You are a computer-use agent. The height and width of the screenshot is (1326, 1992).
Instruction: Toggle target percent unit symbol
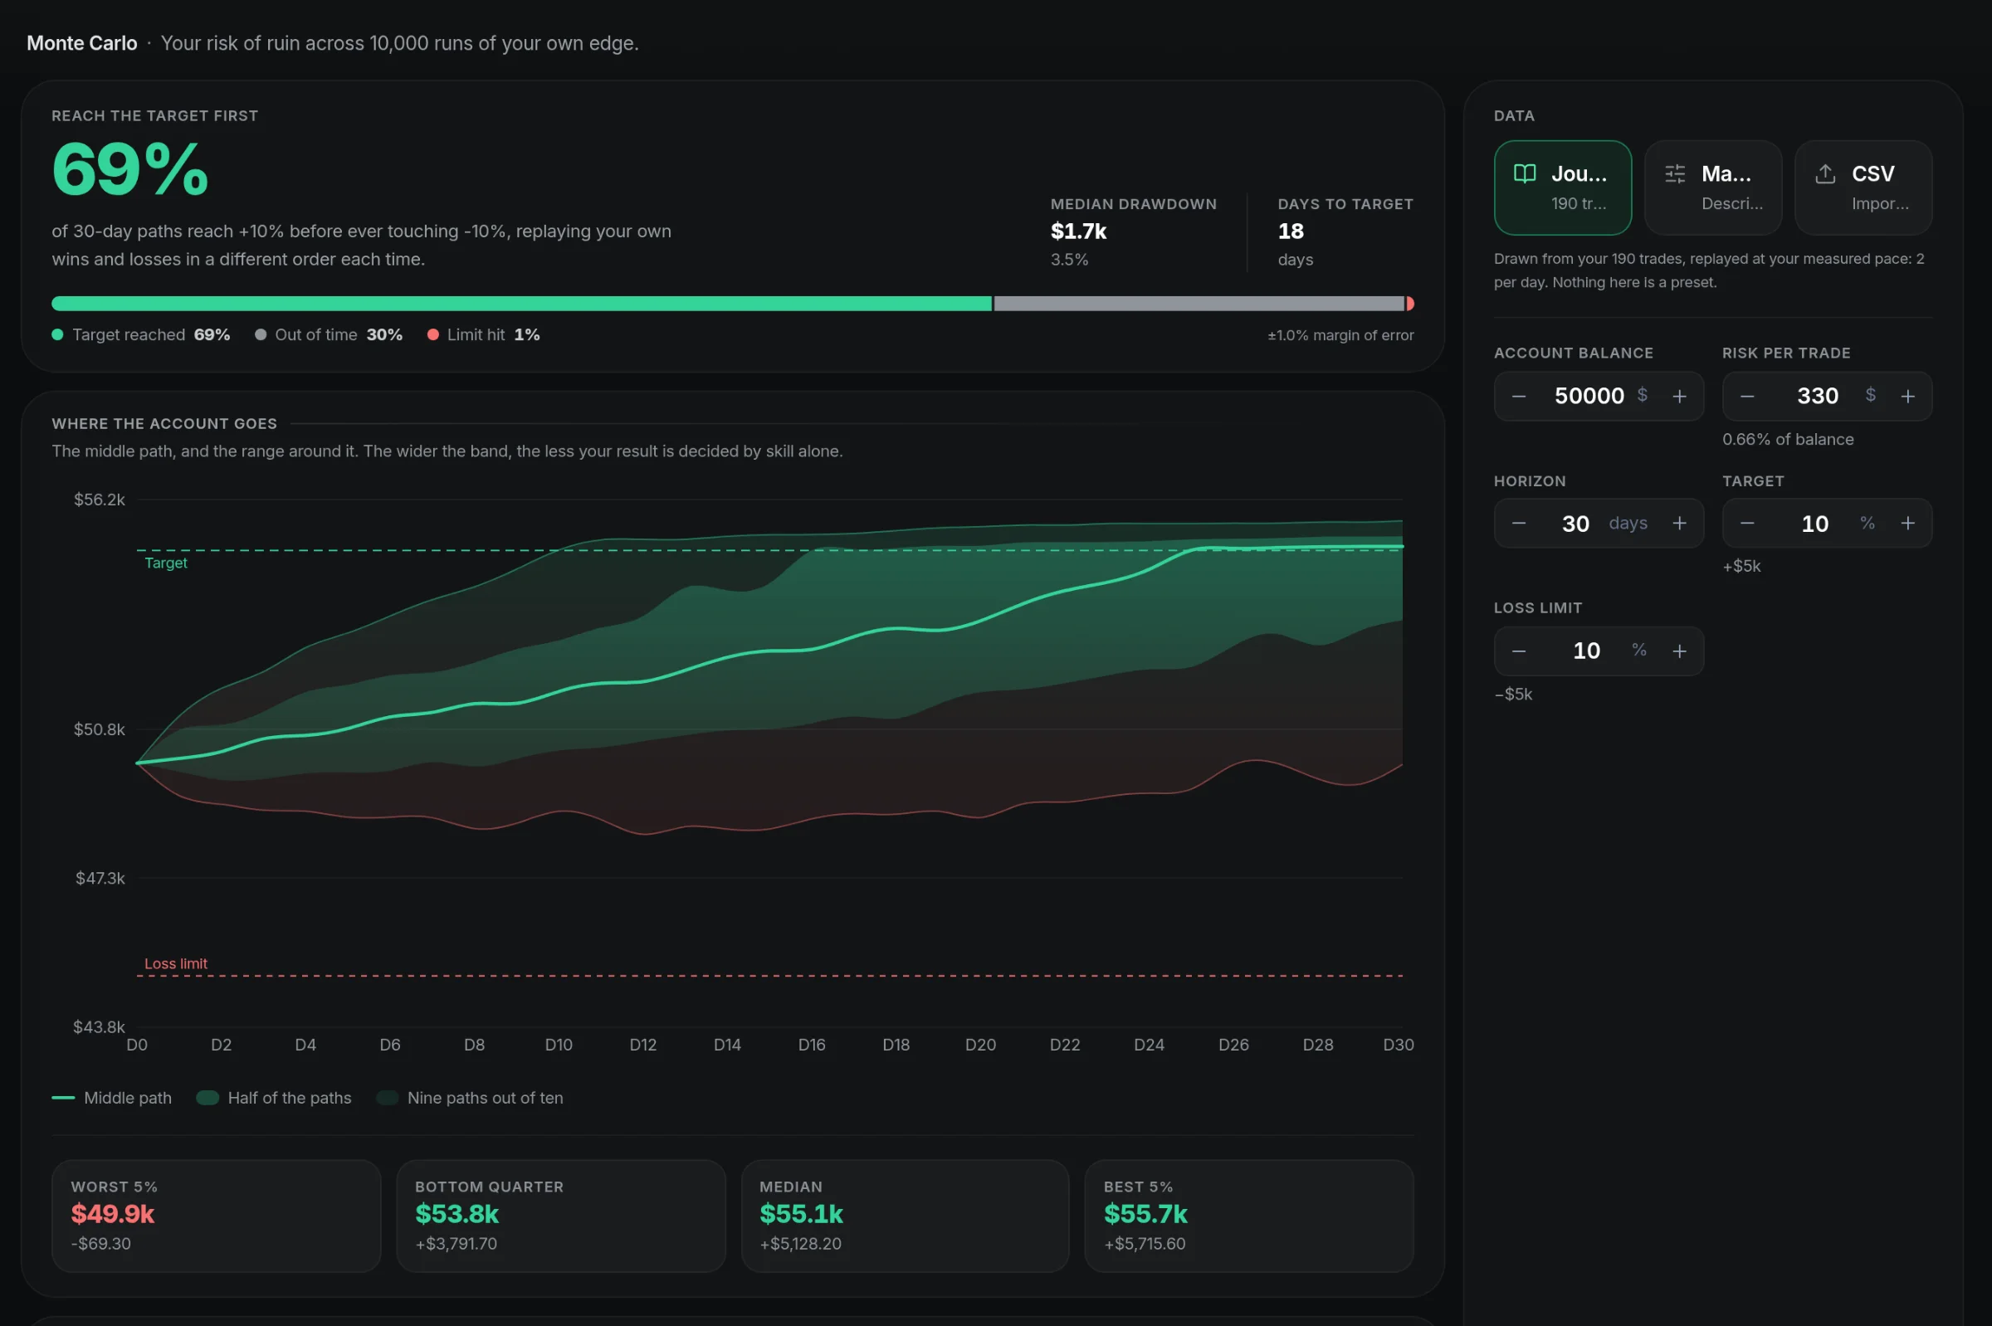[x=1867, y=524]
